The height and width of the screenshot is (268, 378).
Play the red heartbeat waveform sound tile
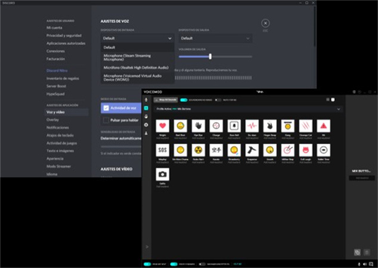pos(252,126)
